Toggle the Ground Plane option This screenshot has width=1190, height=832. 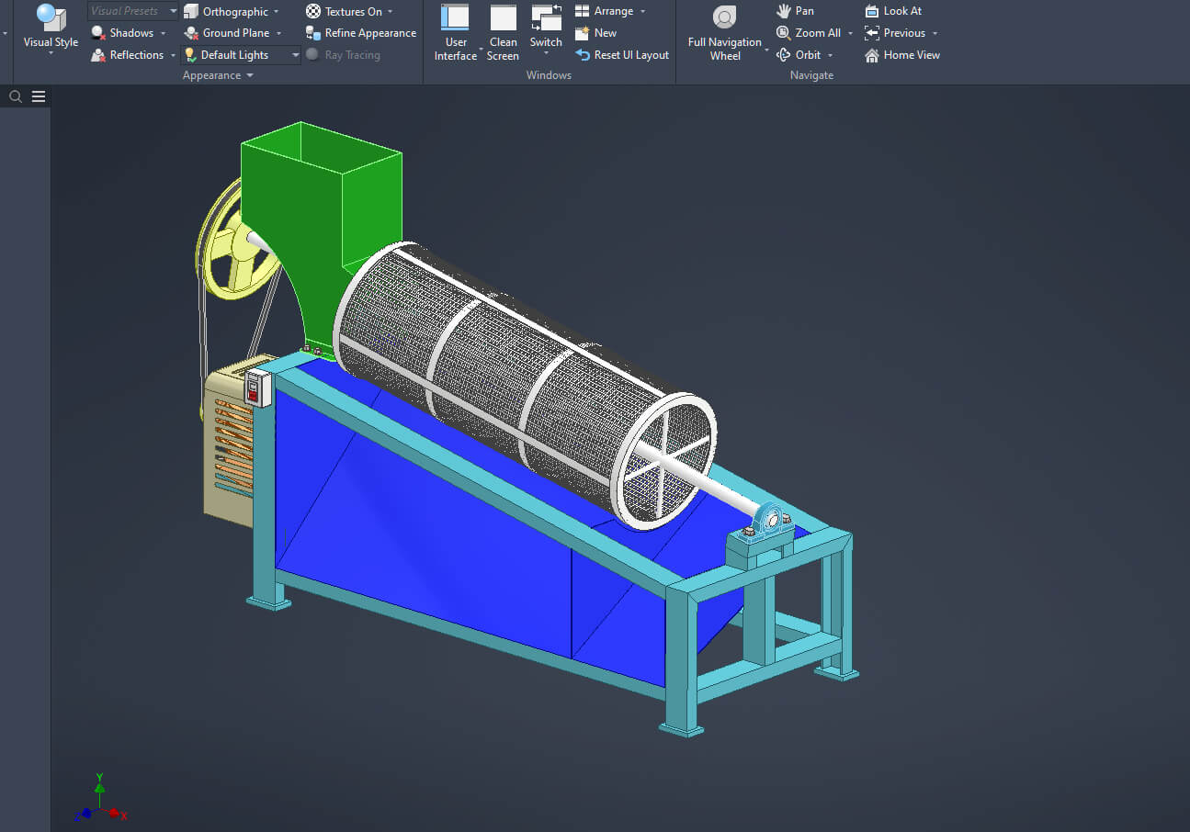coord(226,33)
